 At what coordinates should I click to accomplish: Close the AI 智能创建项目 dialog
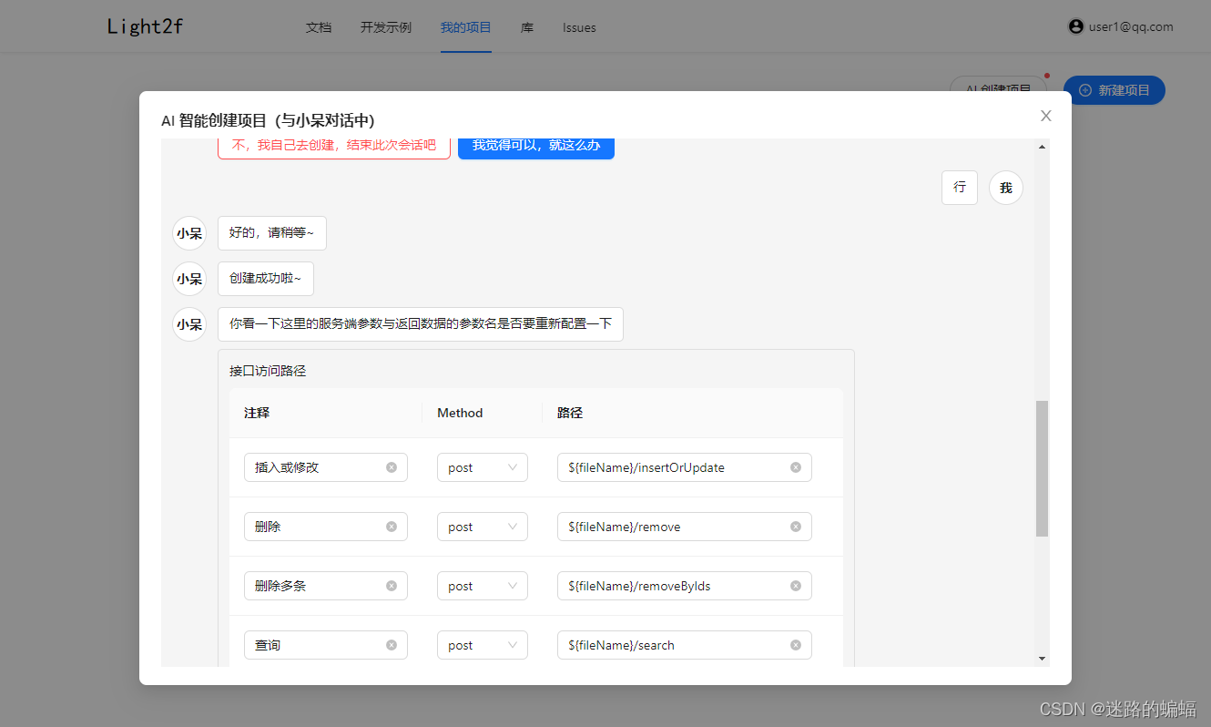point(1046,116)
